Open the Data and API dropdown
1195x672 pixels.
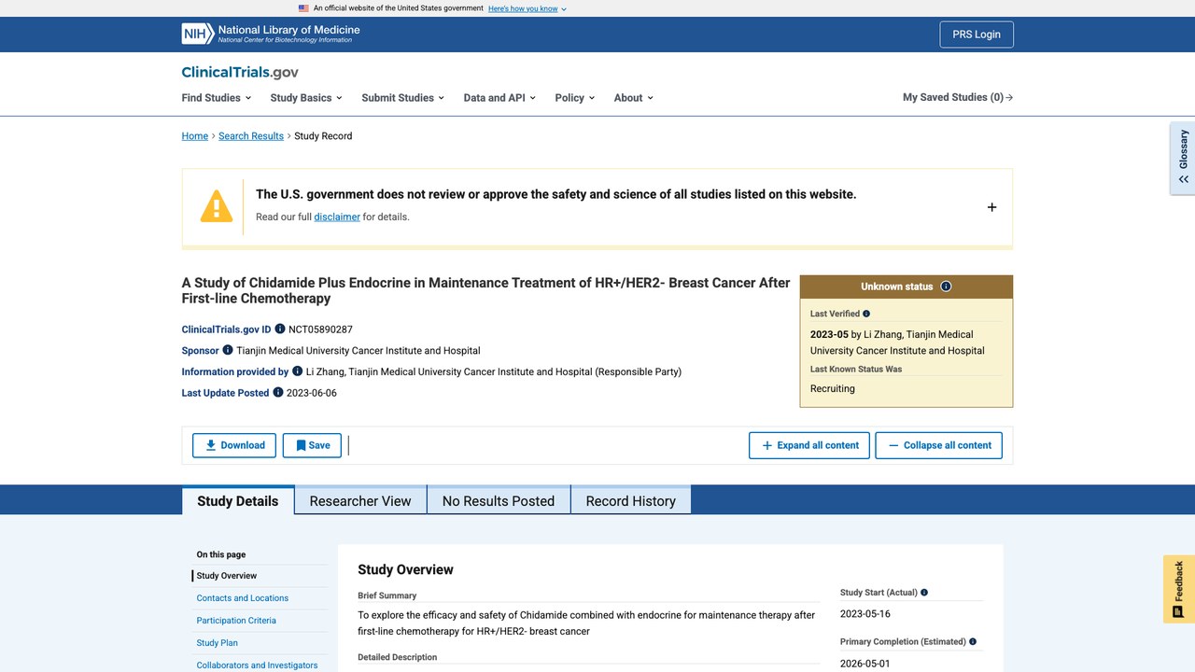tap(499, 98)
